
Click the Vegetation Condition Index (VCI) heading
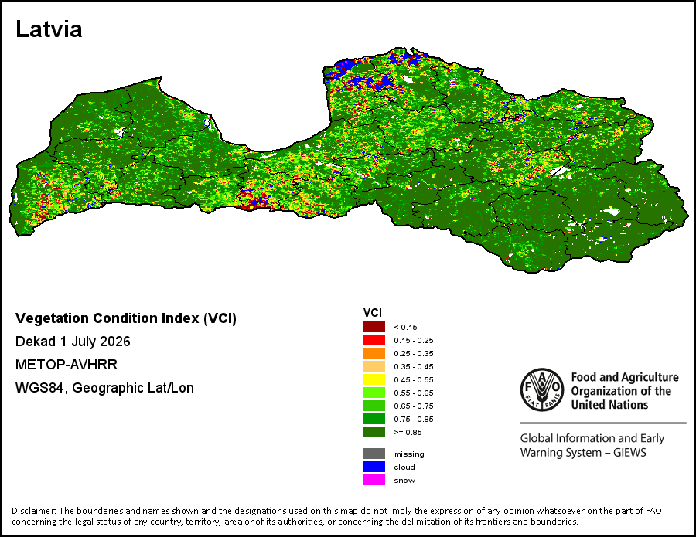(125, 318)
